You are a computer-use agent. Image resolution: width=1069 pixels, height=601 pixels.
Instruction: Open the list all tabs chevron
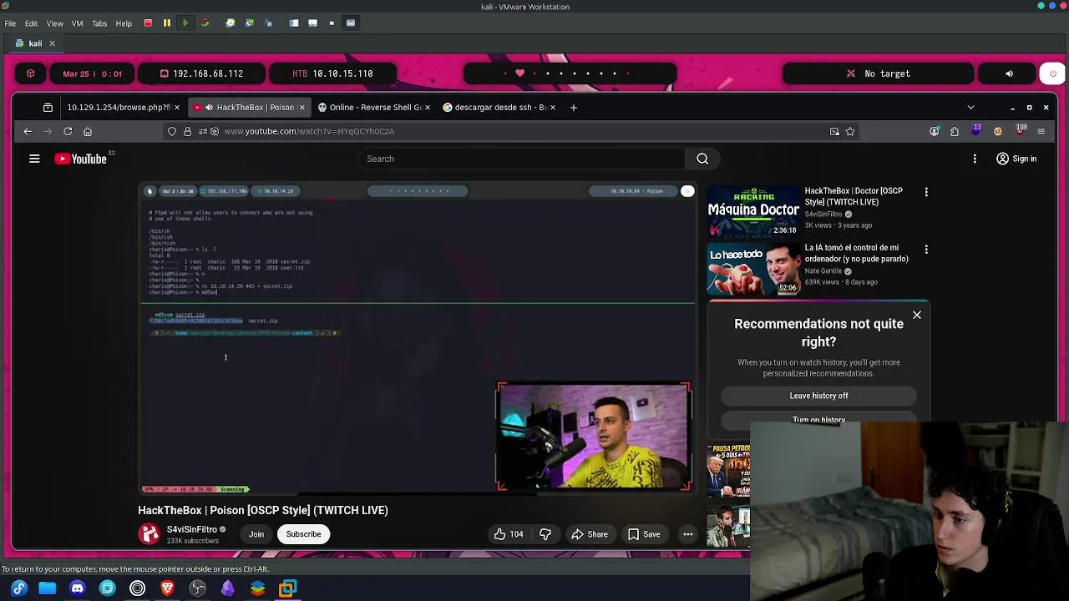tap(970, 107)
